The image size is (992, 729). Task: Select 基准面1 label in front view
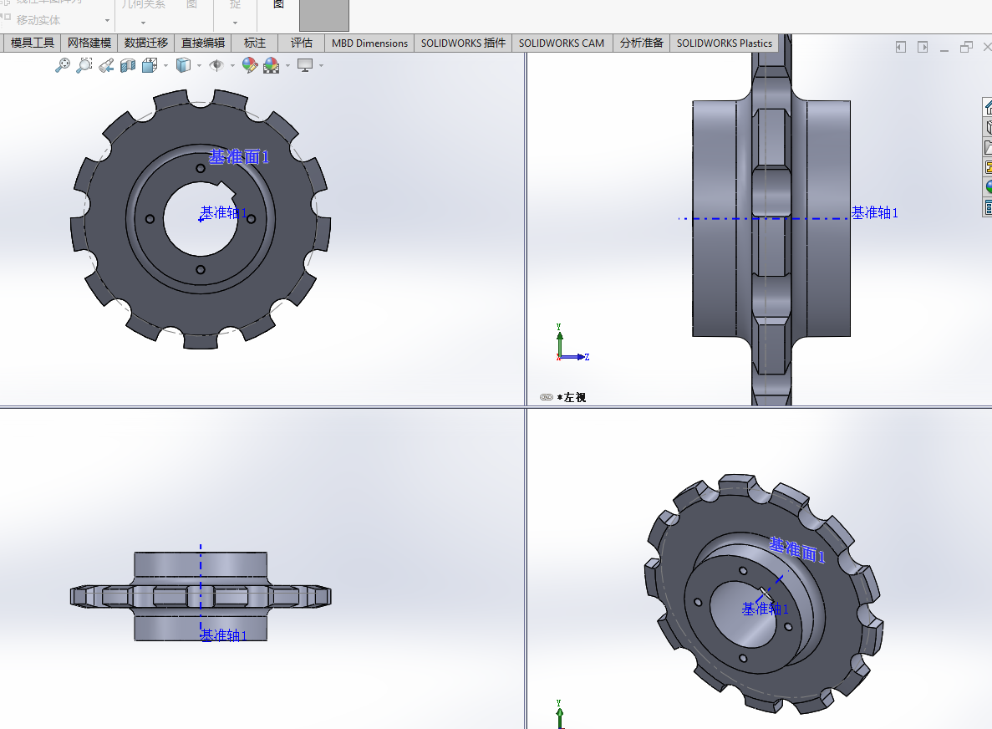tap(239, 157)
